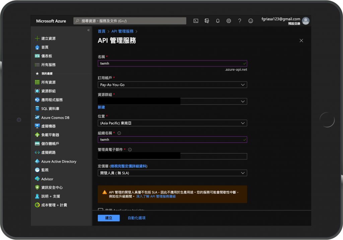The width and height of the screenshot is (343, 240).
Task: Open the help question mark
Action: pos(240,21)
